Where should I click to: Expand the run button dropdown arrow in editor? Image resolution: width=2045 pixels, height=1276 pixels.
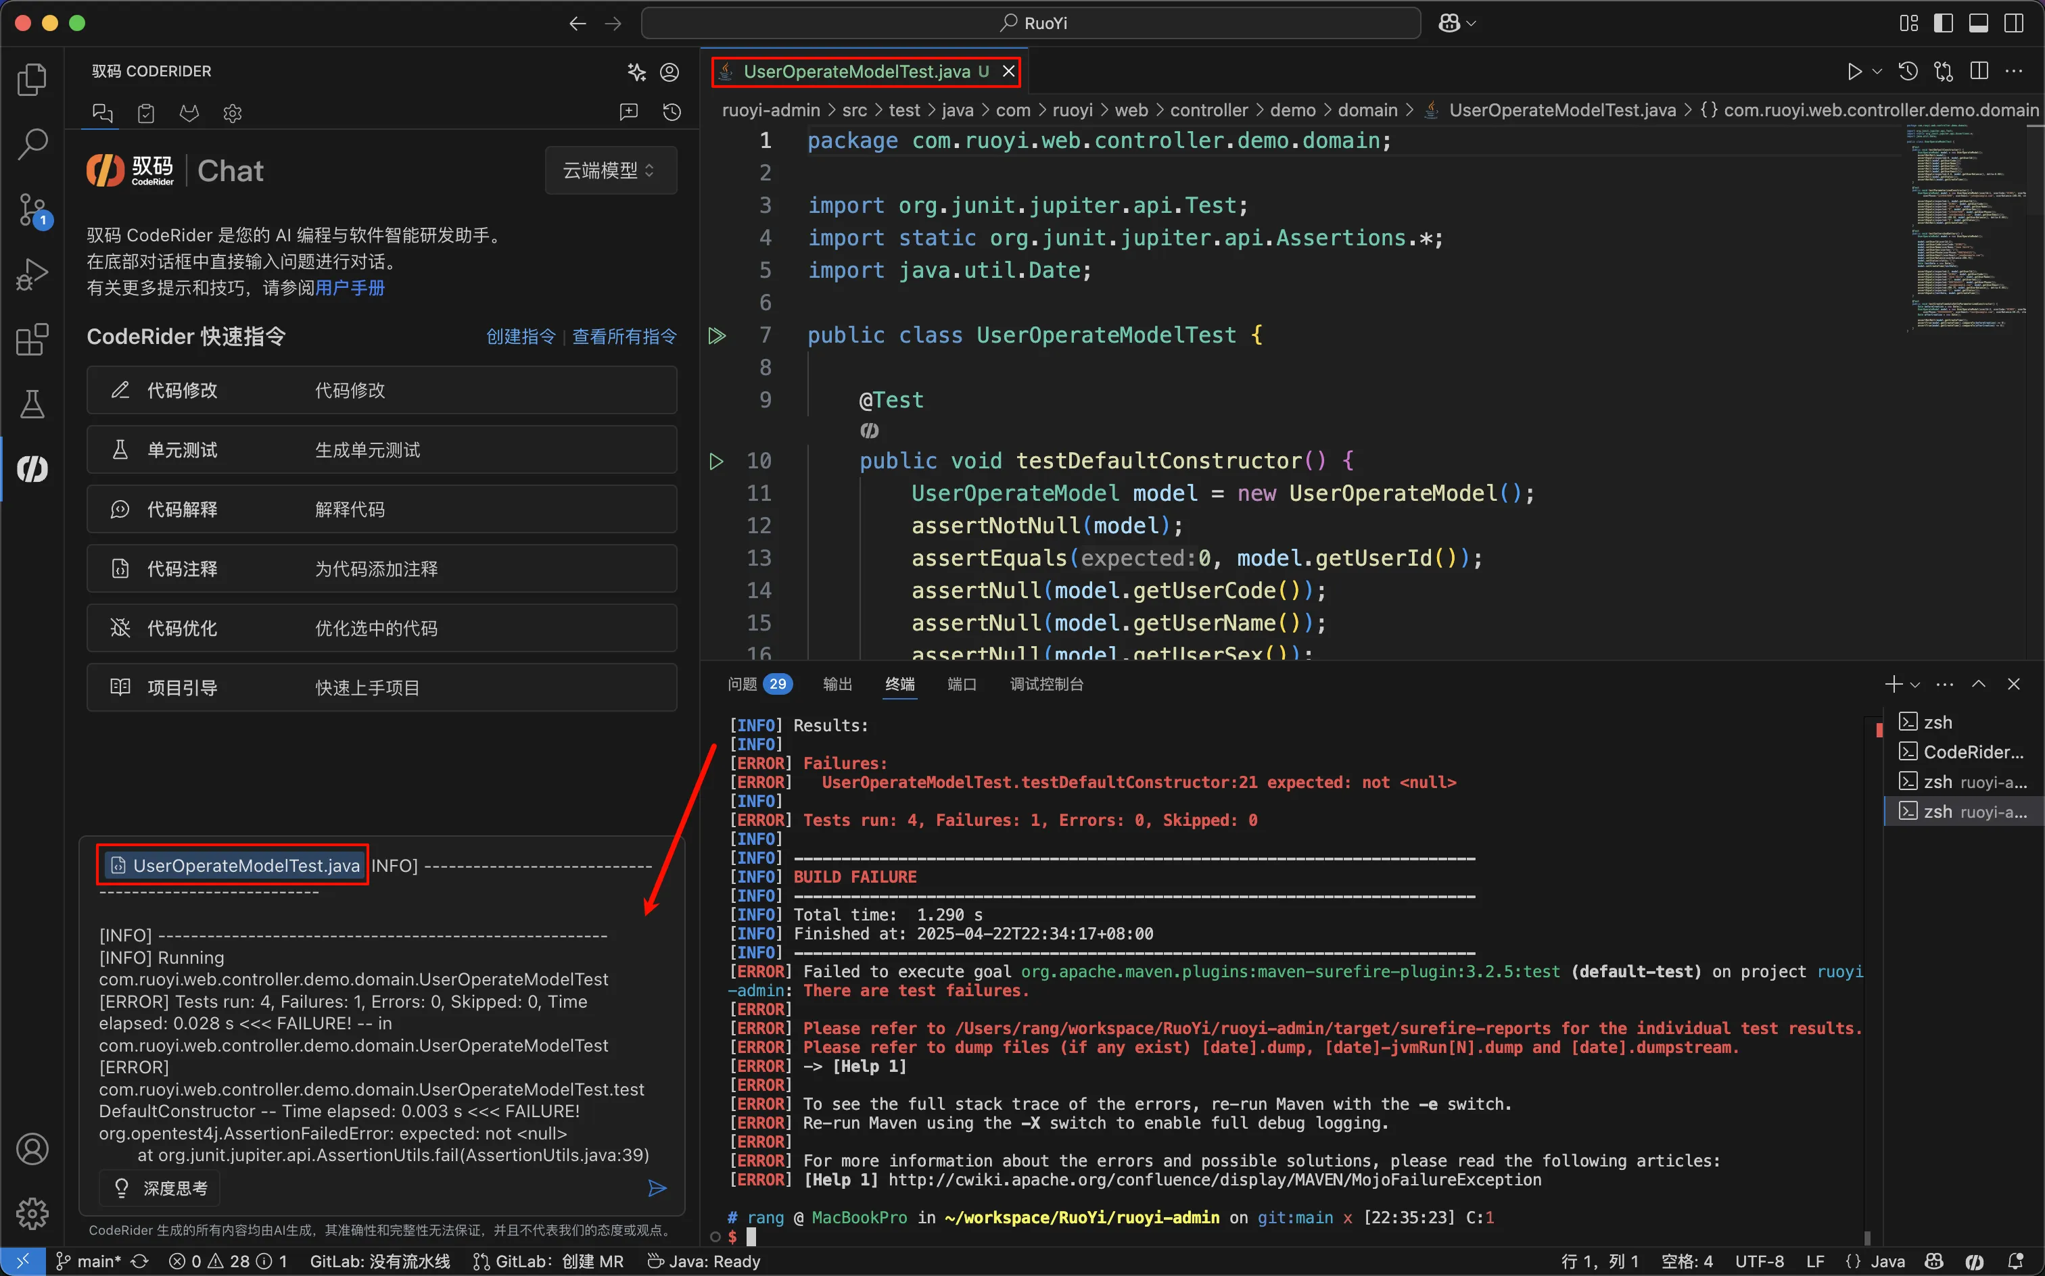click(1877, 72)
